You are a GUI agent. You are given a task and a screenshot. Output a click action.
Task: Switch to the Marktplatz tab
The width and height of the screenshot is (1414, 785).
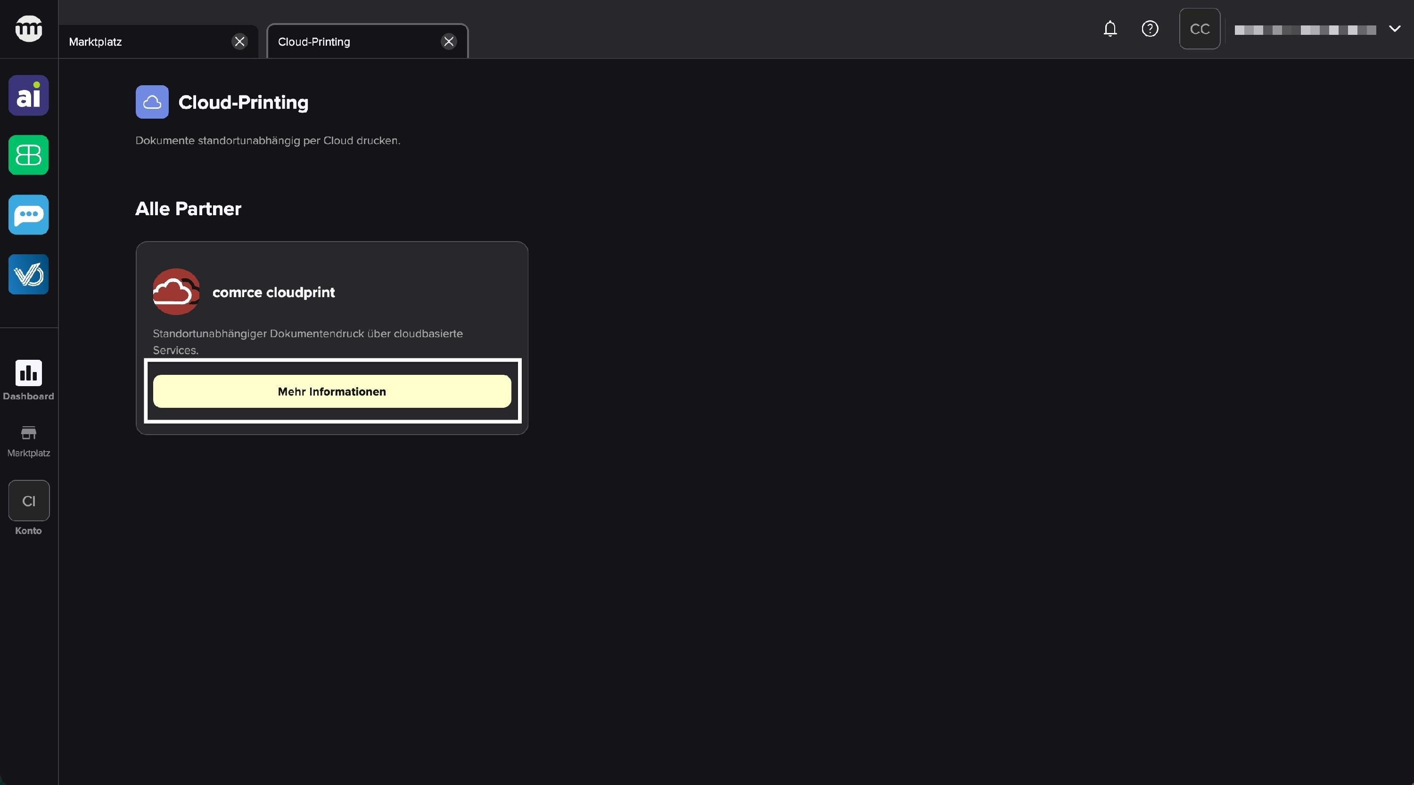pyautogui.click(x=143, y=42)
